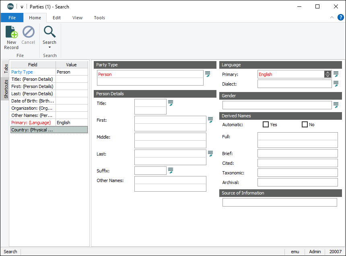Viewport: 346px width, 256px height.
Task: Collapse the ribbon with the chevron
Action: click(332, 17)
